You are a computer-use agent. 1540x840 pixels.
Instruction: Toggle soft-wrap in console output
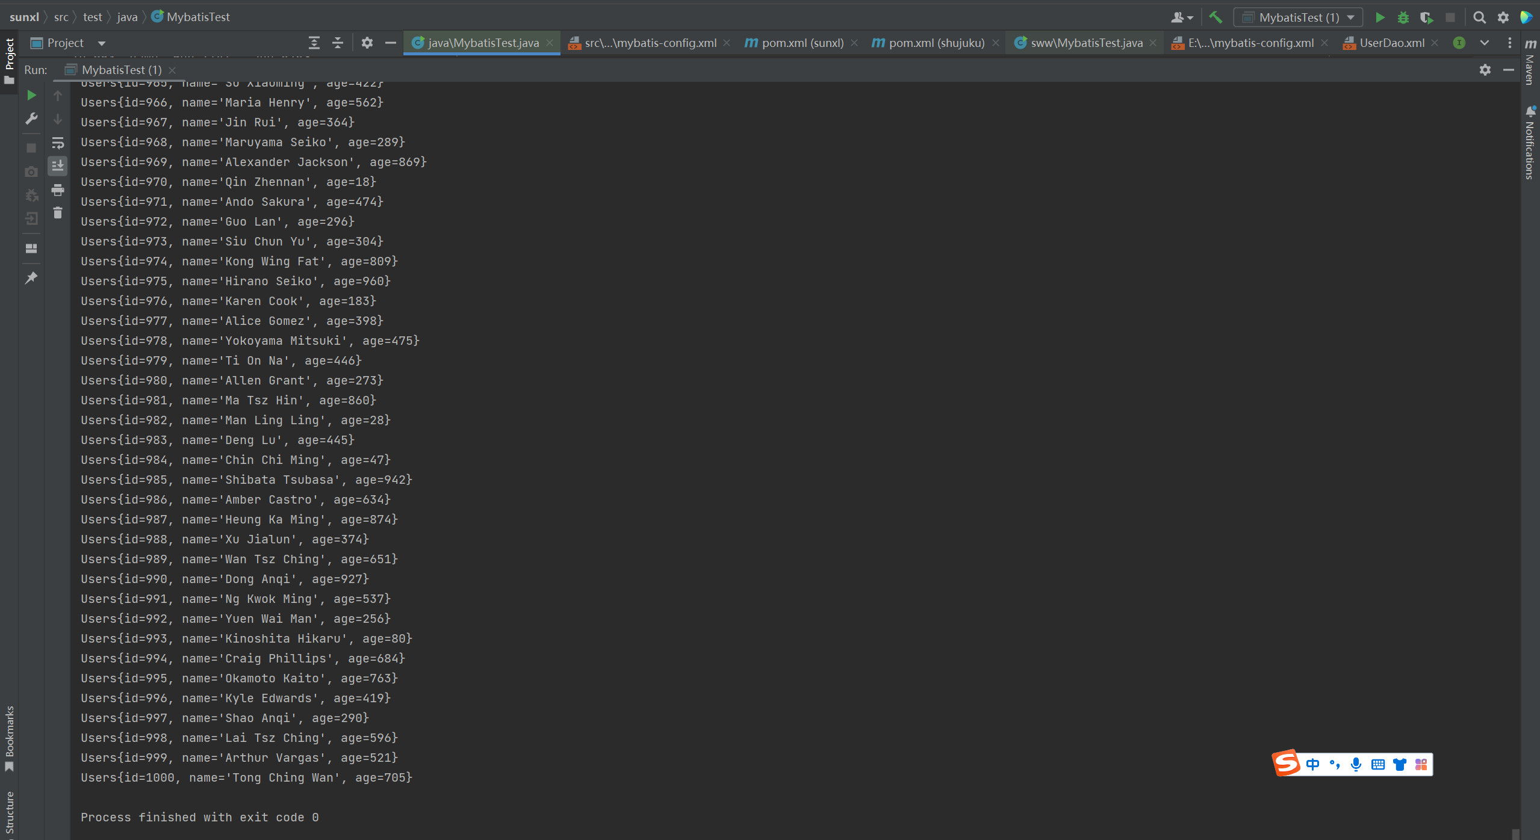tap(58, 143)
